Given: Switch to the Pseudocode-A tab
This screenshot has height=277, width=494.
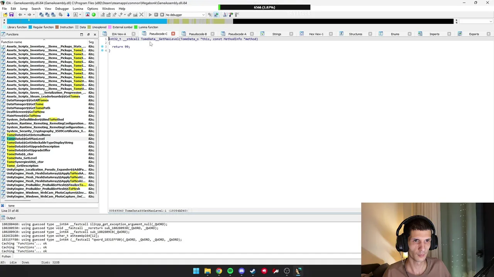Looking at the screenshot, I should (237, 34).
